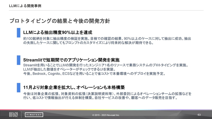This screenshot has height=119, width=212.
Task: Click the line 'の失敗したケースに関してもプロンプトのカスタマイズ'
Action: (x=89, y=43)
